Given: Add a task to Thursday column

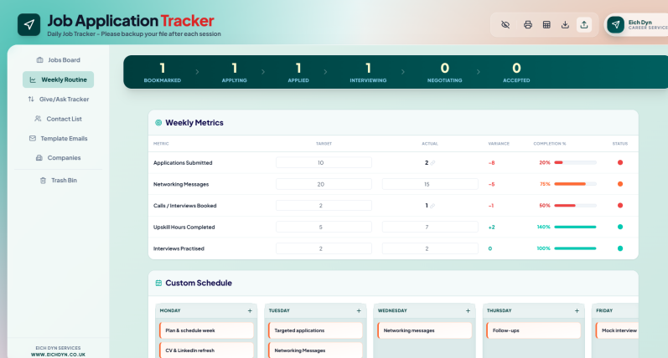Looking at the screenshot, I should click(577, 311).
